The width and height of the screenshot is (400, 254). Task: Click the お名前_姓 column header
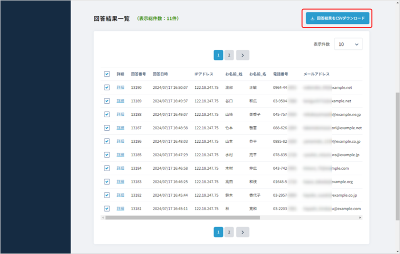233,74
